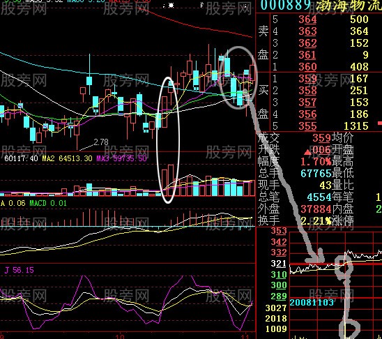Select total volume 总手 value 67765

[x=316, y=174]
